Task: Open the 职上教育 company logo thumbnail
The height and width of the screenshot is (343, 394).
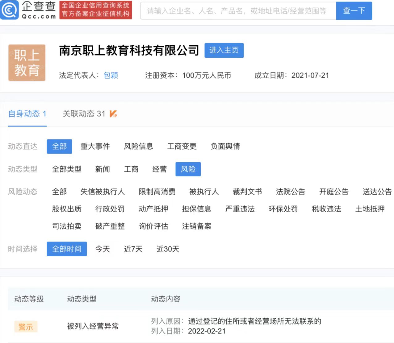Action: click(27, 63)
